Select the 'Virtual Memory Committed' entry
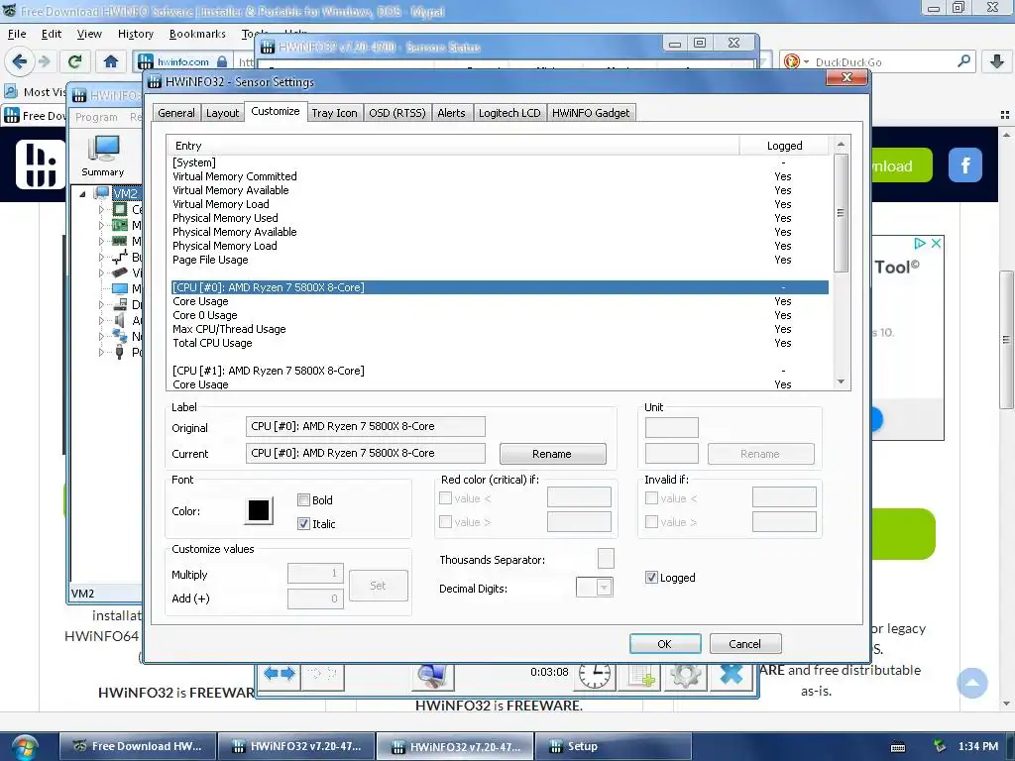 point(500,176)
